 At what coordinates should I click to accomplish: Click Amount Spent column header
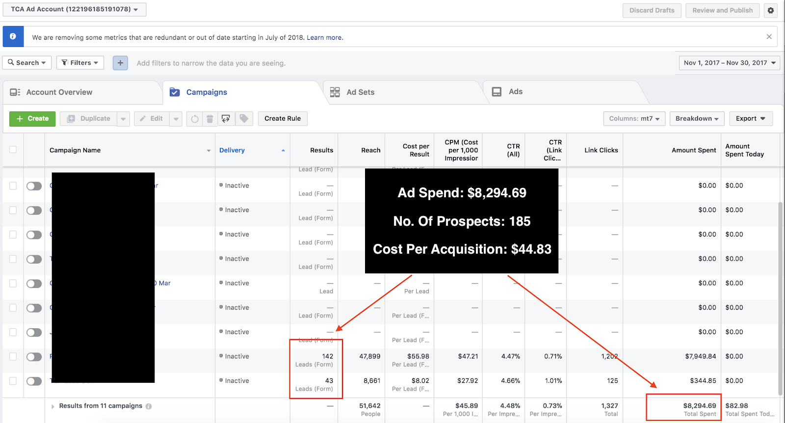[x=672, y=150]
